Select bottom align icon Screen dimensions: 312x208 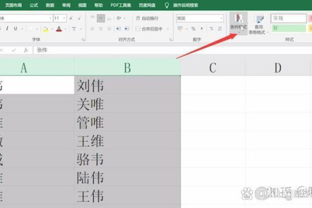[x=109, y=18]
